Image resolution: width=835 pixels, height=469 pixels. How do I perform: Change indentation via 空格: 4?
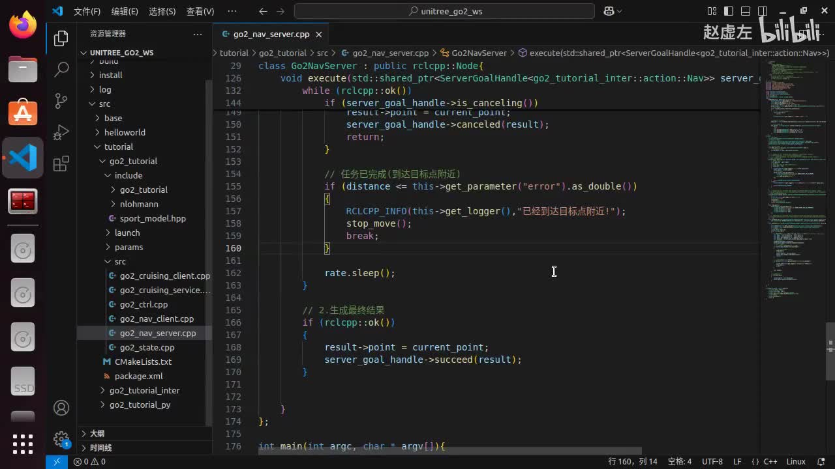(679, 462)
